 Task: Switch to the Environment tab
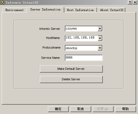[14, 10]
